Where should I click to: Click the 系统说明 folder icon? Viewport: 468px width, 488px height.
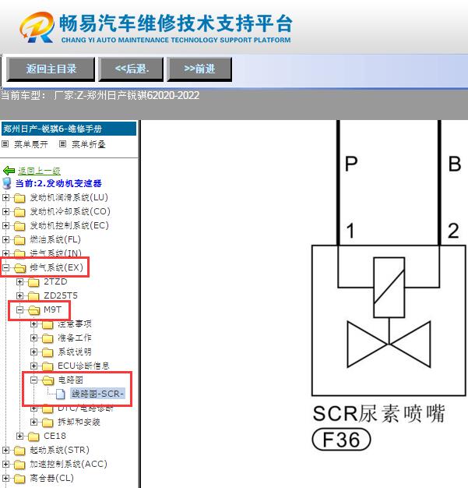click(48, 352)
